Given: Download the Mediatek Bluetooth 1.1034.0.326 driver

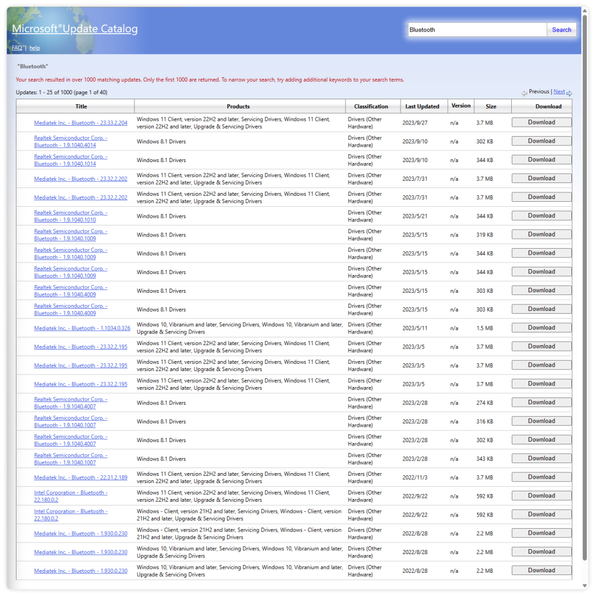Looking at the screenshot, I should (541, 327).
